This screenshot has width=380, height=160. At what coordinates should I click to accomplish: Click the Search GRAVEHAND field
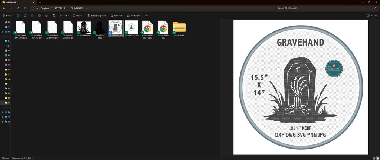[327, 8]
